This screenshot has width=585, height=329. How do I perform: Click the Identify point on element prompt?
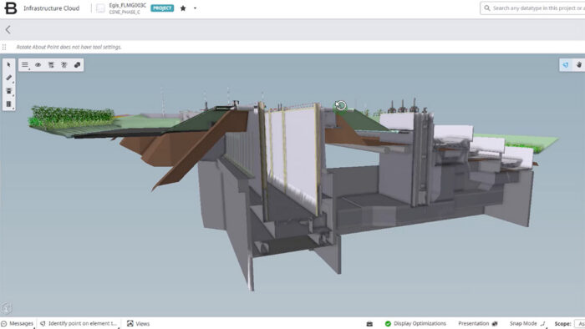coord(79,323)
